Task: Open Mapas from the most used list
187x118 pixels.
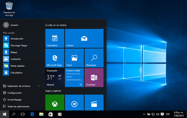Action: [10, 52]
